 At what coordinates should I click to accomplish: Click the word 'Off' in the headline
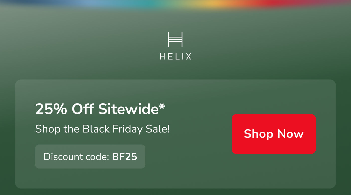[83, 109]
